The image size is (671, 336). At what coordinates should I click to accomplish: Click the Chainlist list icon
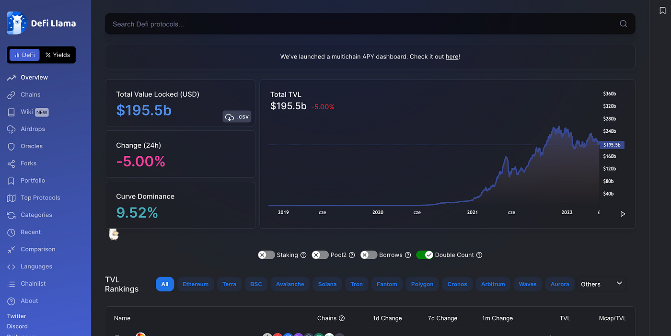point(12,284)
